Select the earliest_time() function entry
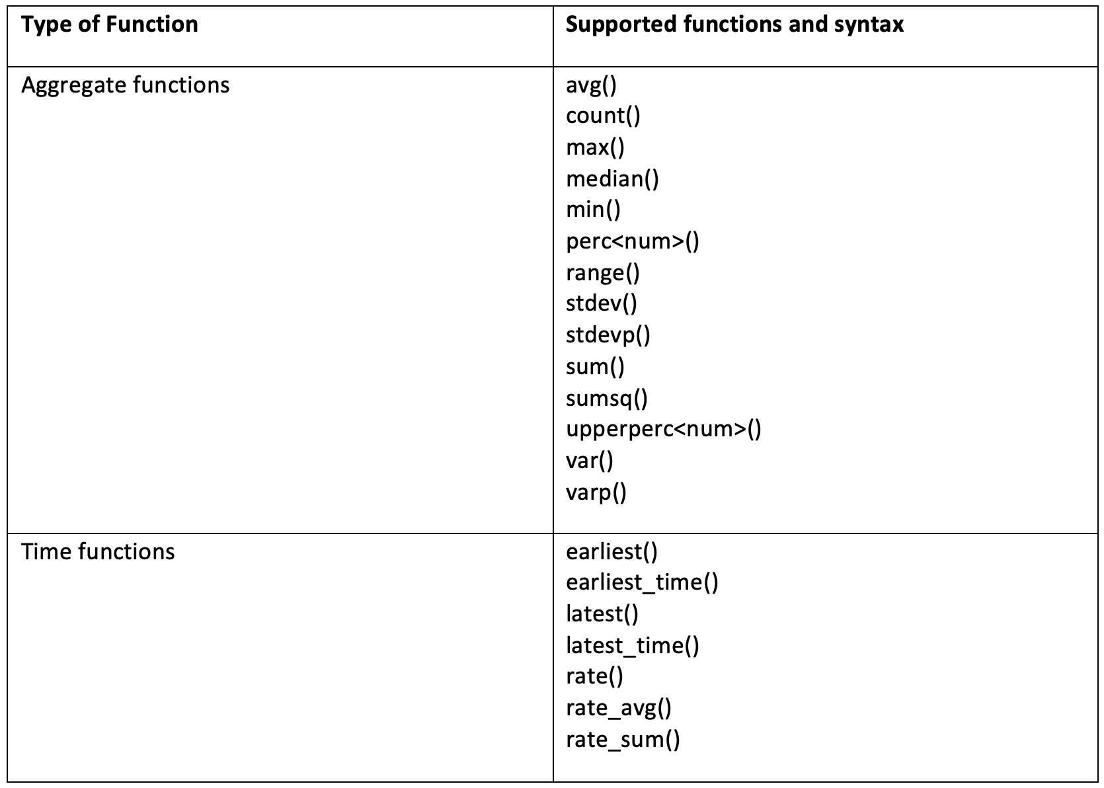 642,582
